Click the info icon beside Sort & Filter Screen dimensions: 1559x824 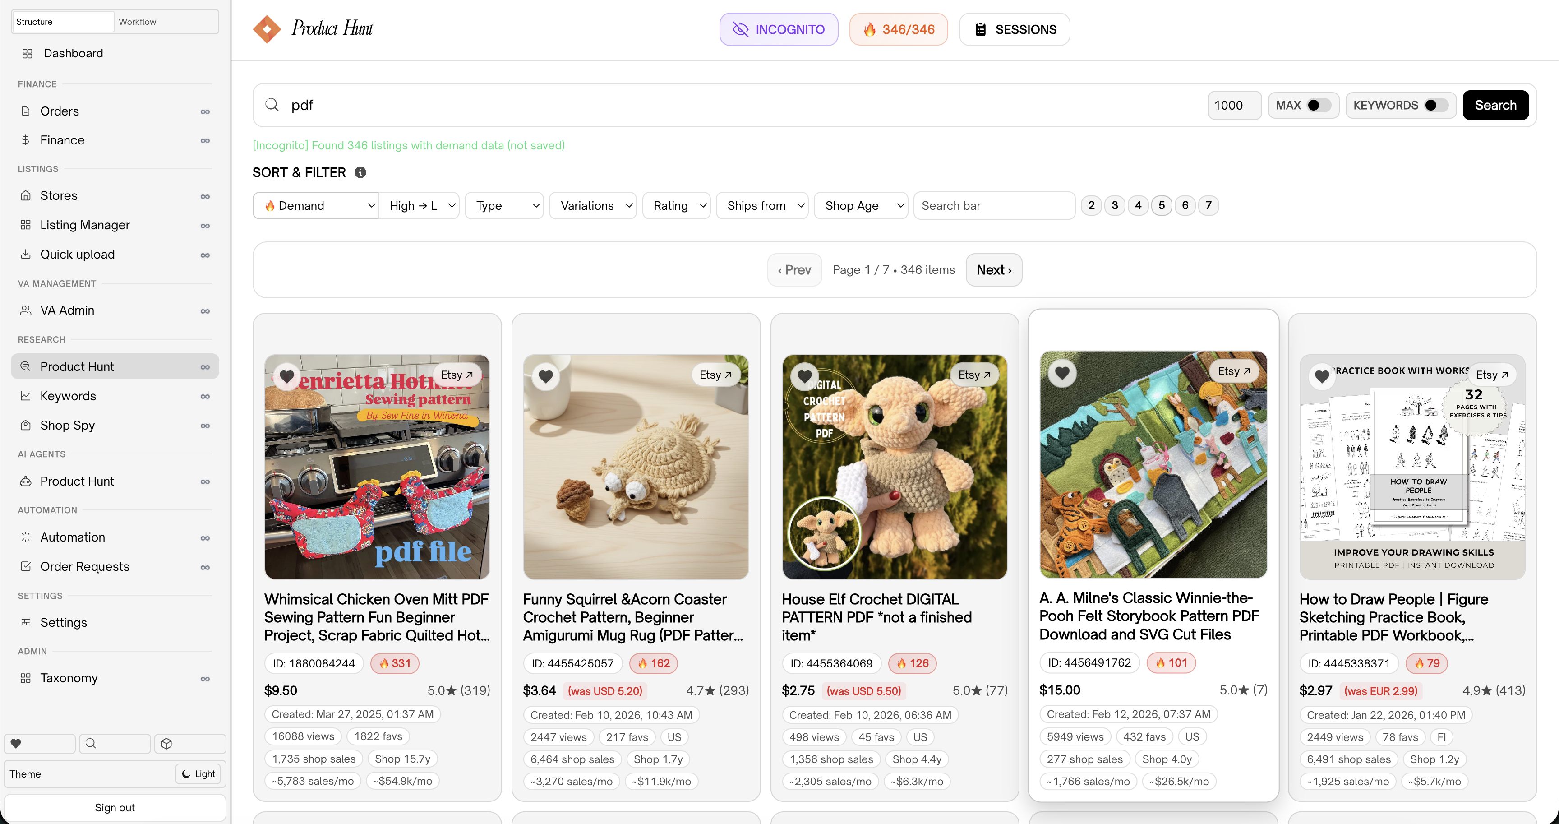(x=360, y=172)
